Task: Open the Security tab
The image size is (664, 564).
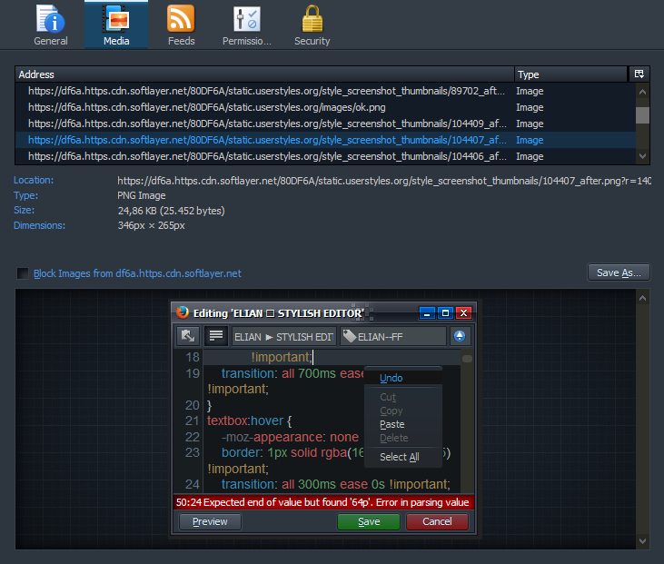Action: tap(312, 25)
